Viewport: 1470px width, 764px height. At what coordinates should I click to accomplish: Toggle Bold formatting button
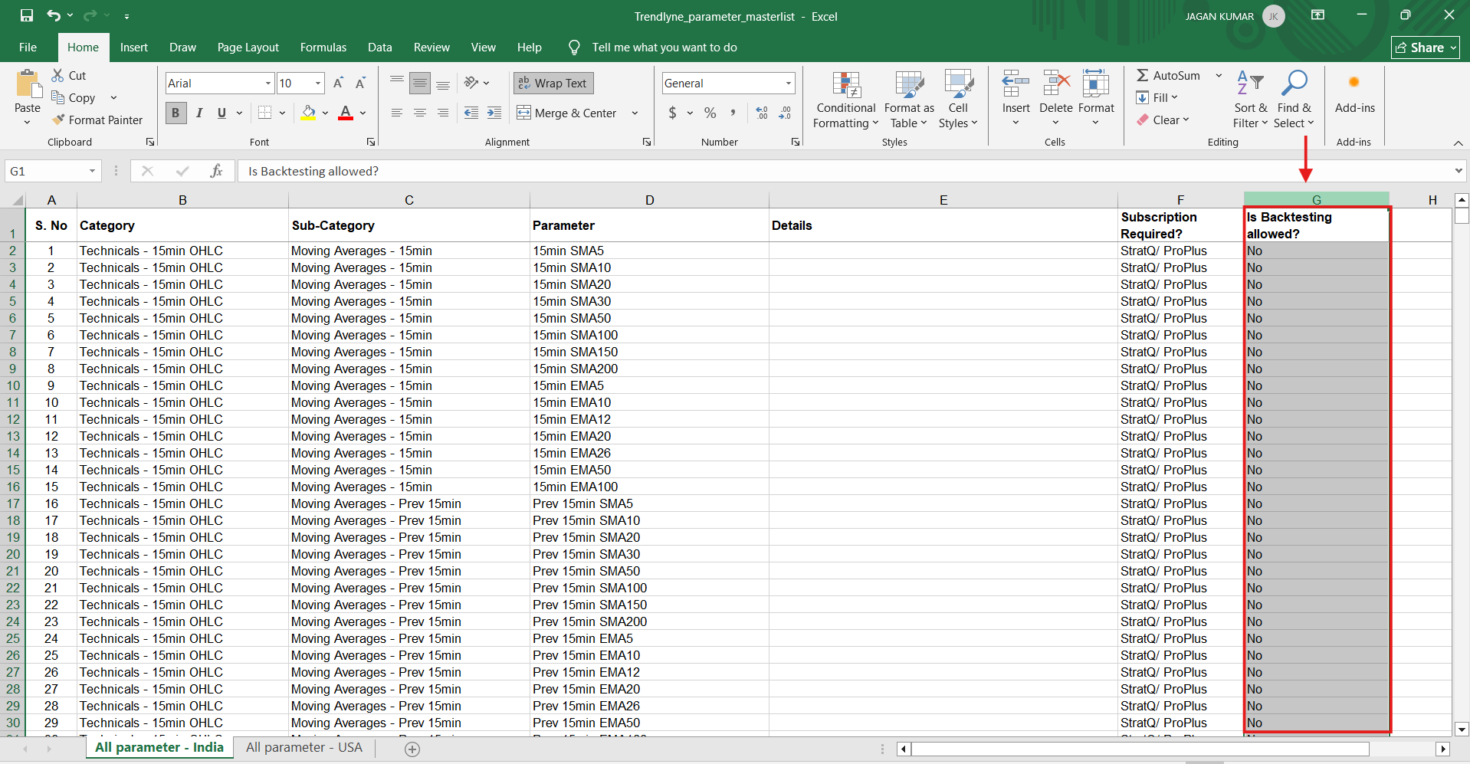pos(176,113)
